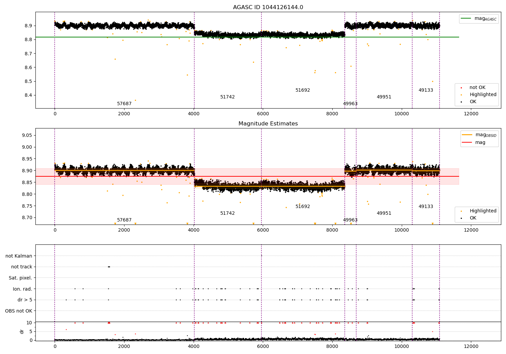Screen dimensions: 506x354
Task: Click OBSID label 51742 in the top plot
Action: click(x=227, y=97)
